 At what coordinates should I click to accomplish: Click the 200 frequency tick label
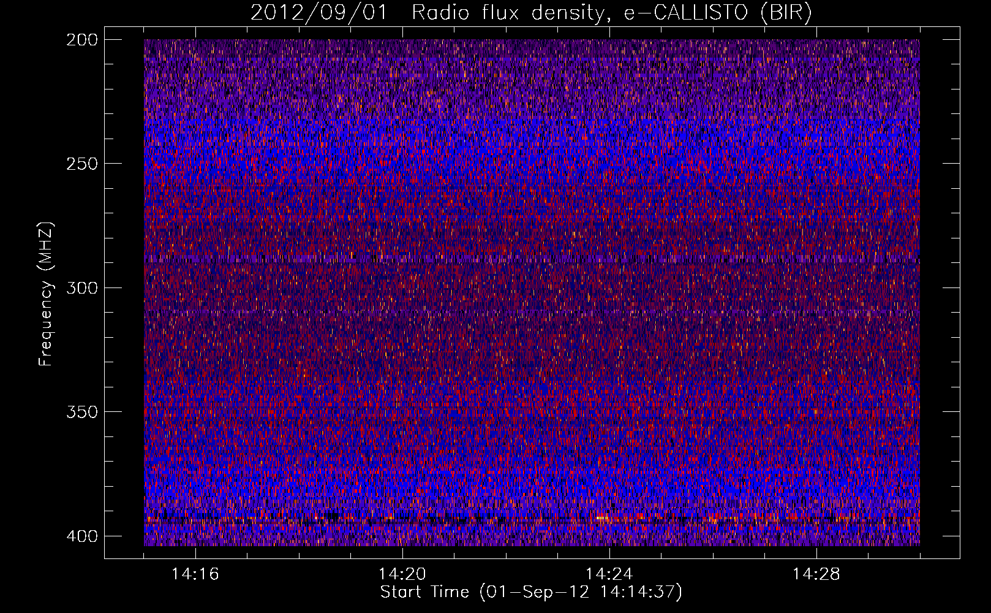point(82,40)
